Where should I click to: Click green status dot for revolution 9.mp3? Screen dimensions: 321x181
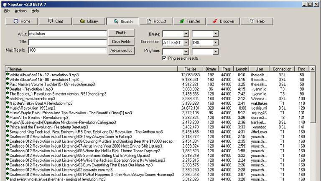(8, 74)
